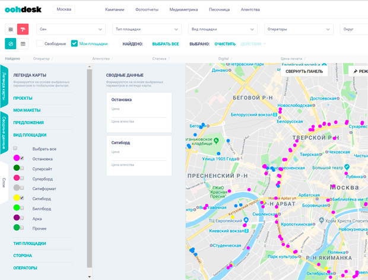Viewport: 368px width, 280px height.
Task: Open the Сен month dropdown
Action: [71, 29]
